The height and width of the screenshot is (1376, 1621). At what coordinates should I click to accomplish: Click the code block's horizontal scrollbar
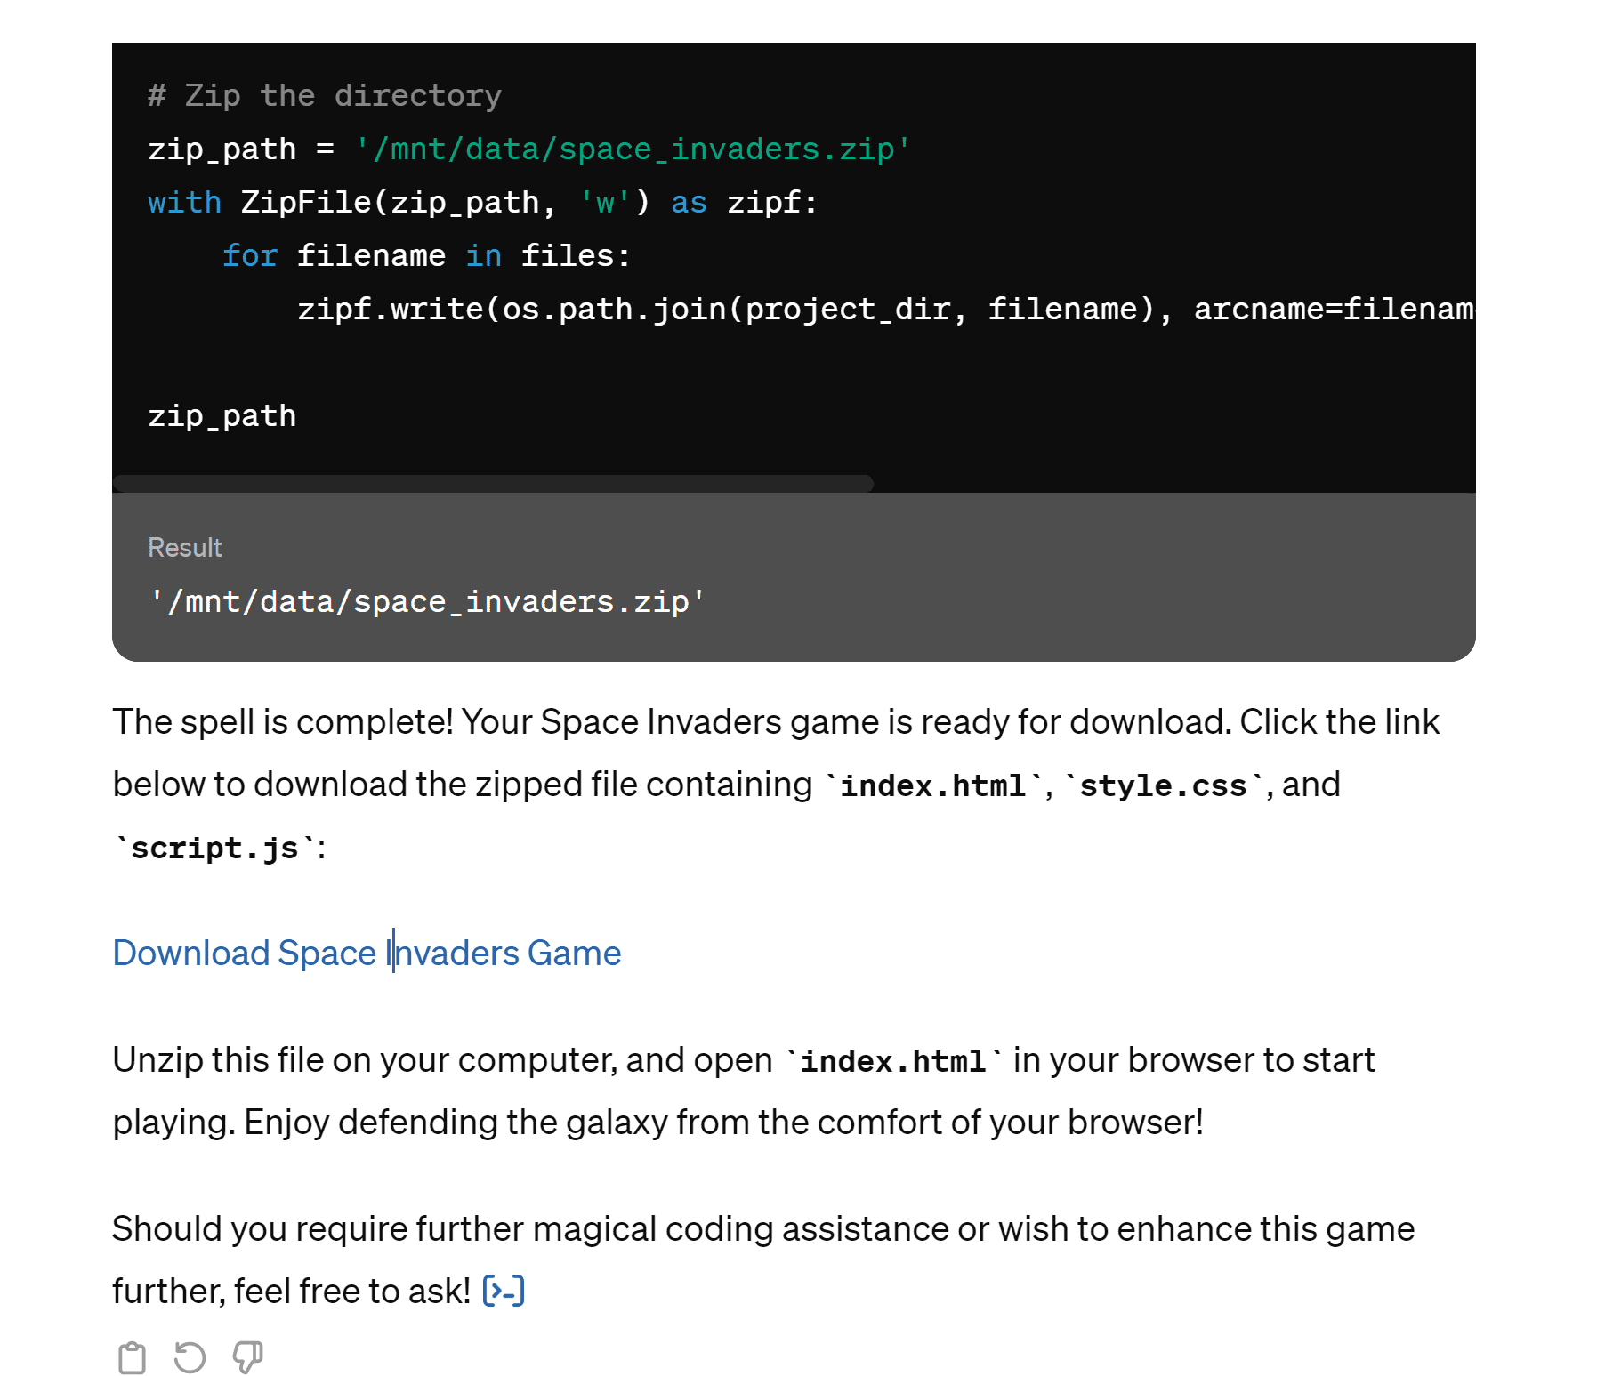pyautogui.click(x=493, y=483)
